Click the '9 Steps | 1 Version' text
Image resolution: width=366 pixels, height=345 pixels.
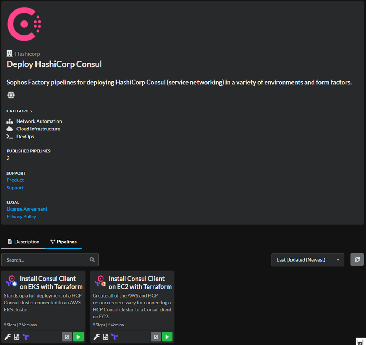point(108,325)
